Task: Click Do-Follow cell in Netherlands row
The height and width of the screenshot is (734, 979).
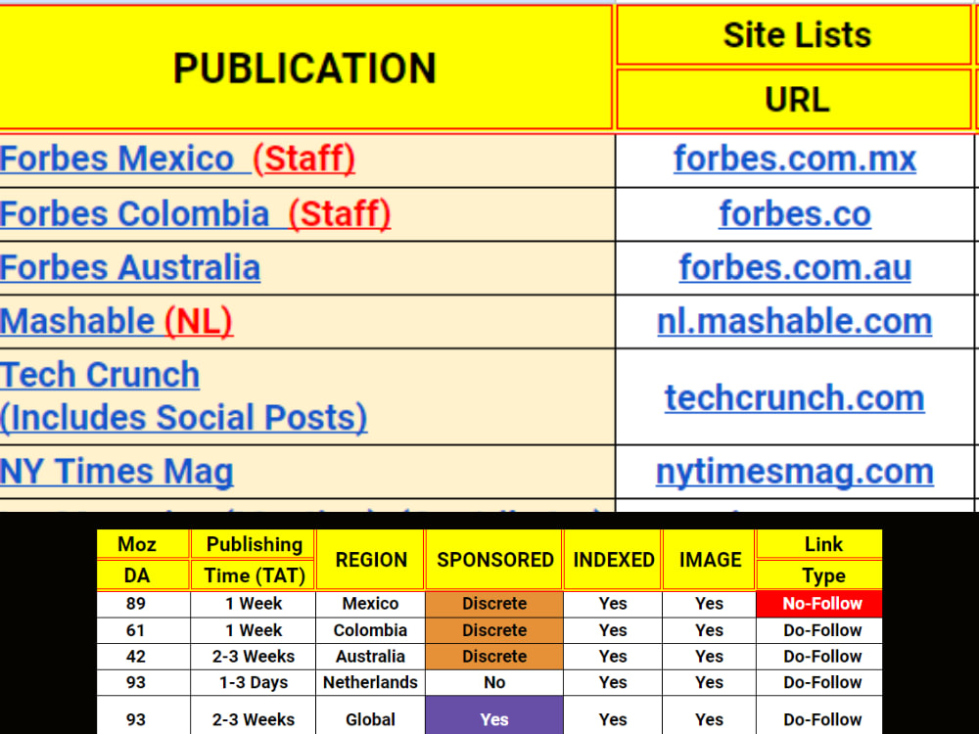Action: [819, 683]
